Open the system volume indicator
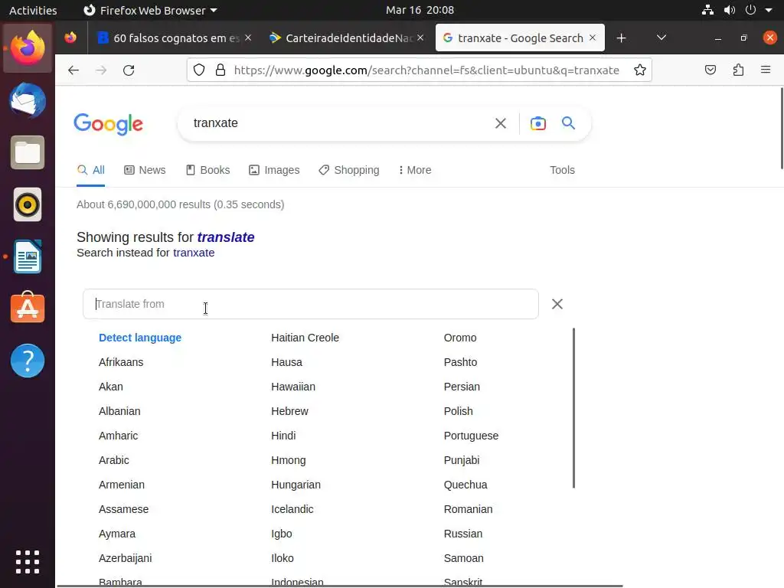 729,10
